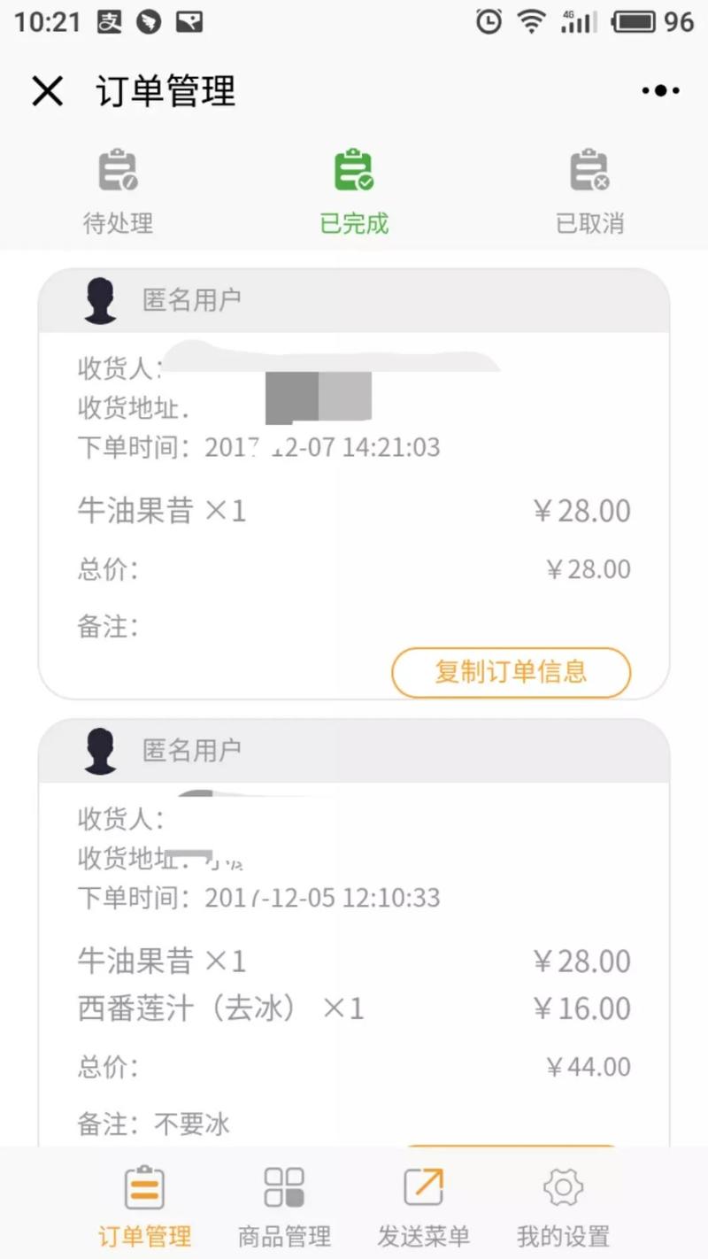Open the 已取消 cancelled orders icon

589,171
